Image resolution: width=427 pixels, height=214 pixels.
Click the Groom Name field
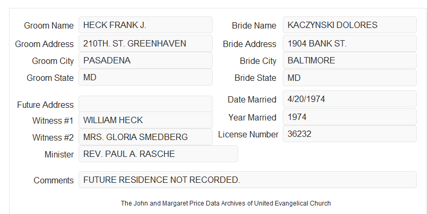[x=145, y=25]
